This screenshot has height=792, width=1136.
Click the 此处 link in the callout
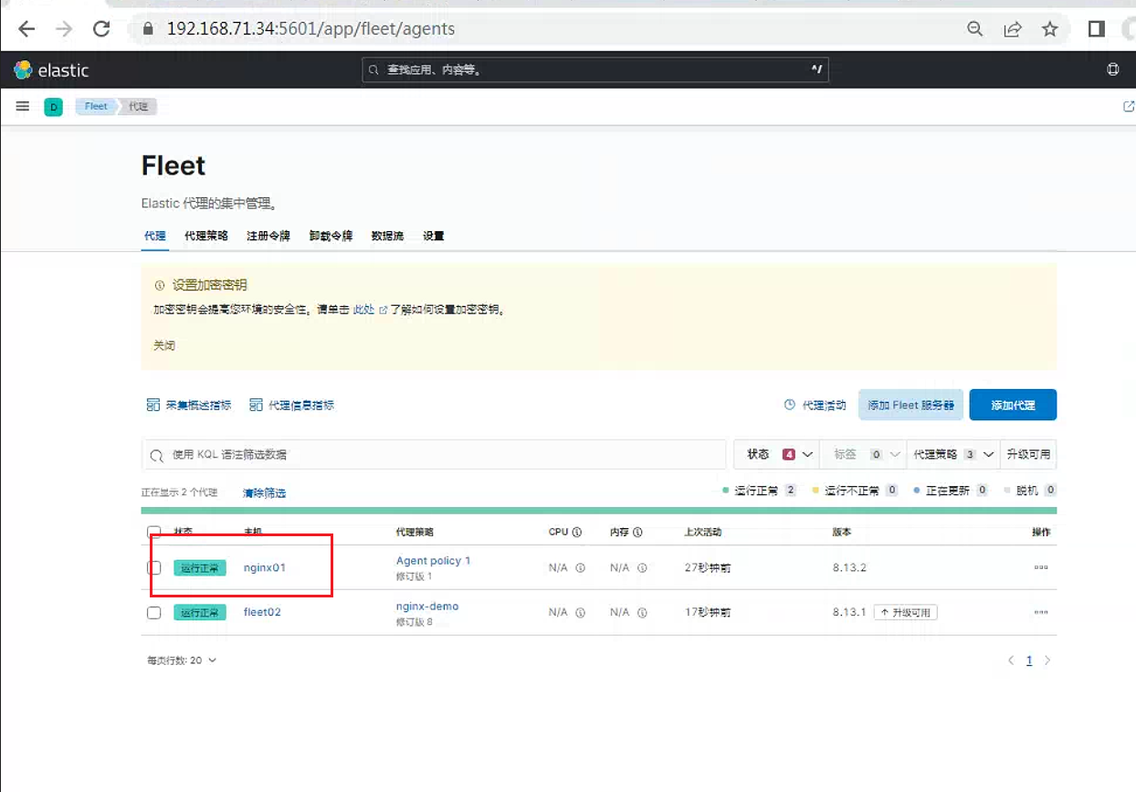click(371, 310)
